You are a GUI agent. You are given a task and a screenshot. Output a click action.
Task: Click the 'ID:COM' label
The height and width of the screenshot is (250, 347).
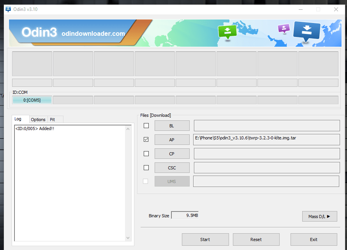[x=20, y=92]
